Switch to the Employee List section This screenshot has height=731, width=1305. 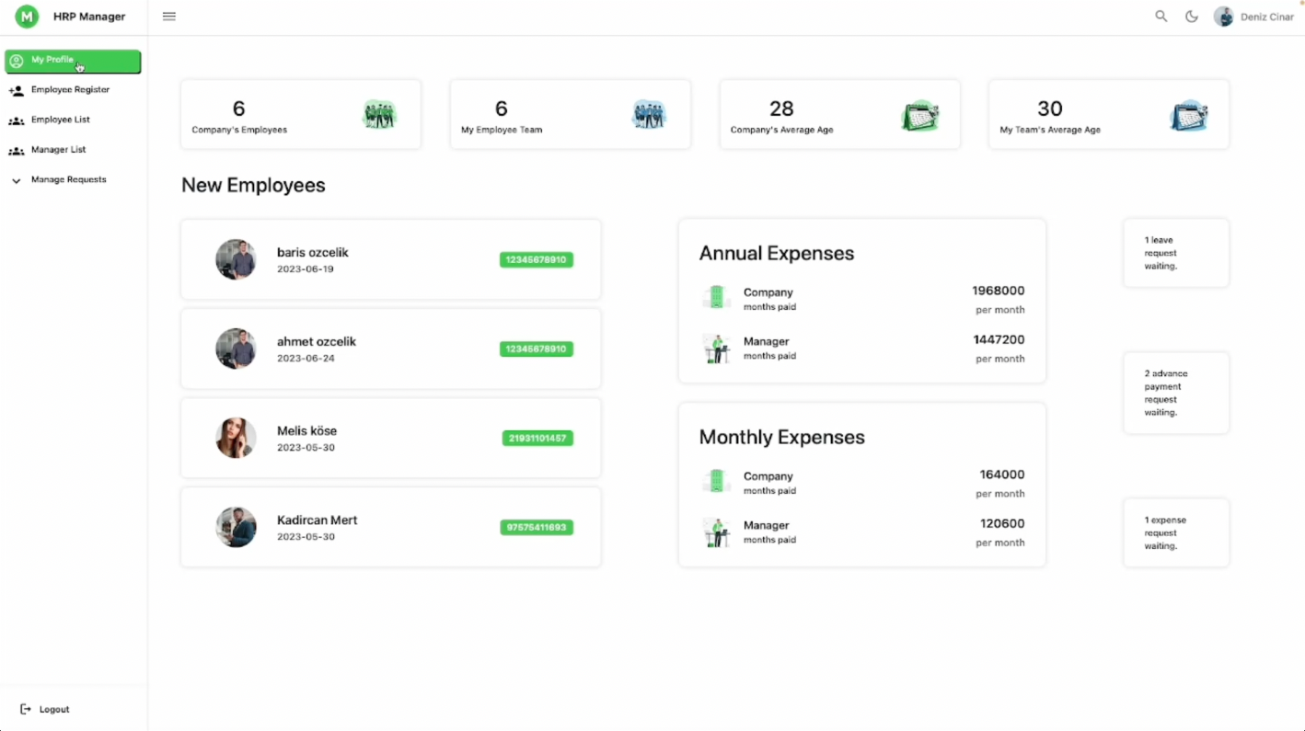(x=60, y=120)
